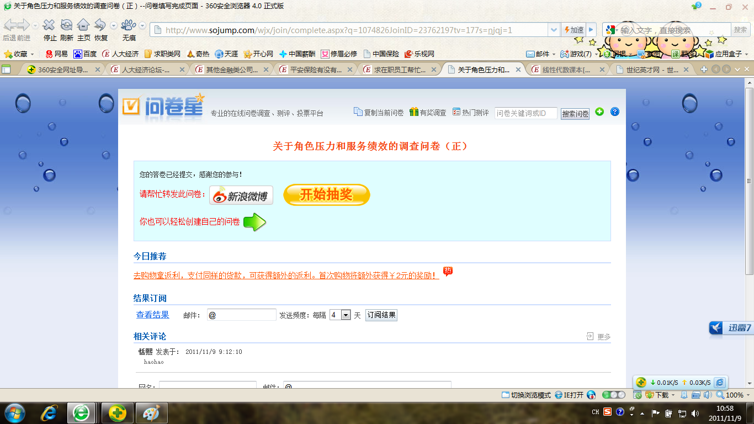
Task: Show hidden system tray icons
Action: click(641, 413)
